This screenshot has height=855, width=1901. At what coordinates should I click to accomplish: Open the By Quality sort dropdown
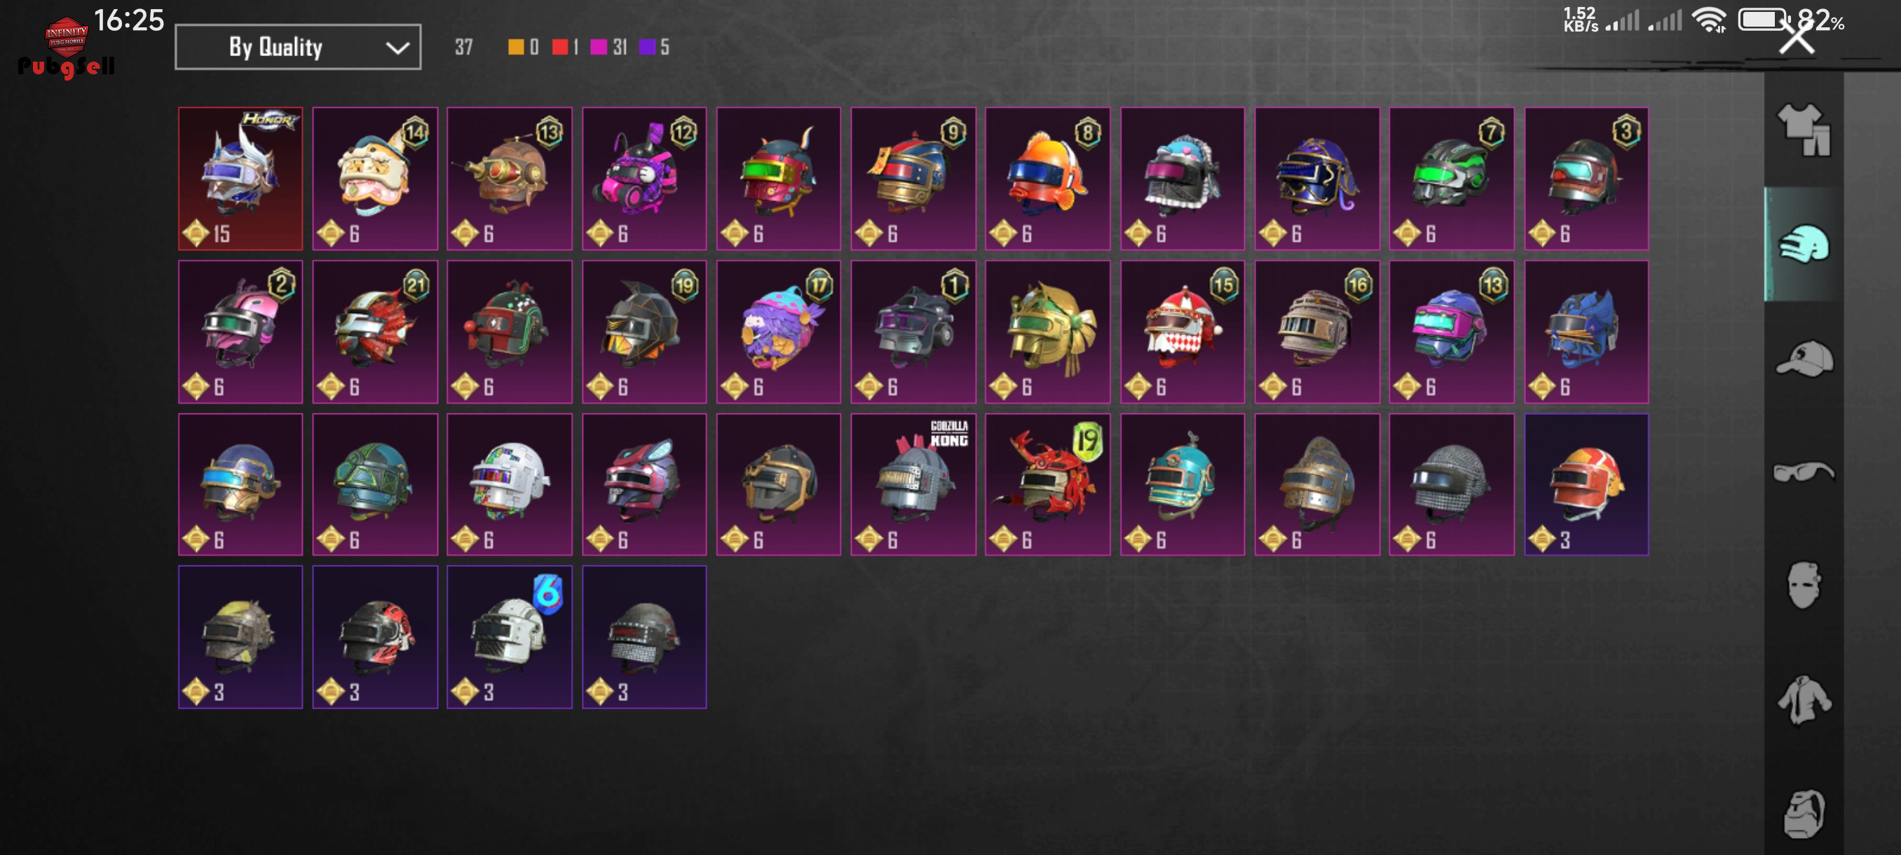tap(298, 47)
